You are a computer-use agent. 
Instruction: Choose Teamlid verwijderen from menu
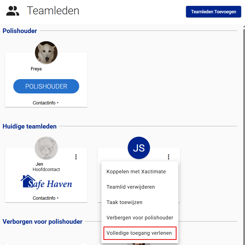tap(140, 187)
